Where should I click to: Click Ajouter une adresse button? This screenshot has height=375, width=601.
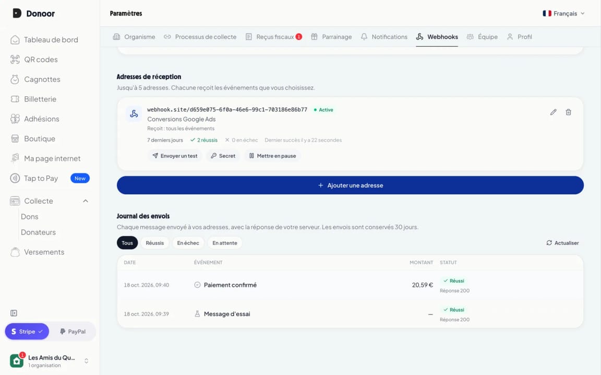pos(351,185)
